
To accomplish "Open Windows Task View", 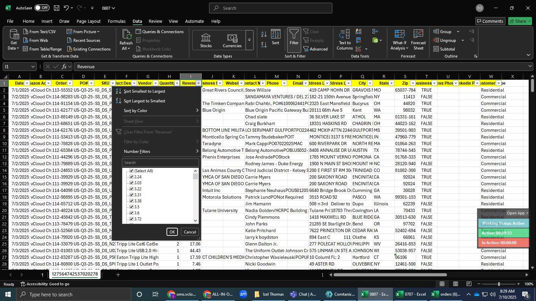I will (155, 294).
